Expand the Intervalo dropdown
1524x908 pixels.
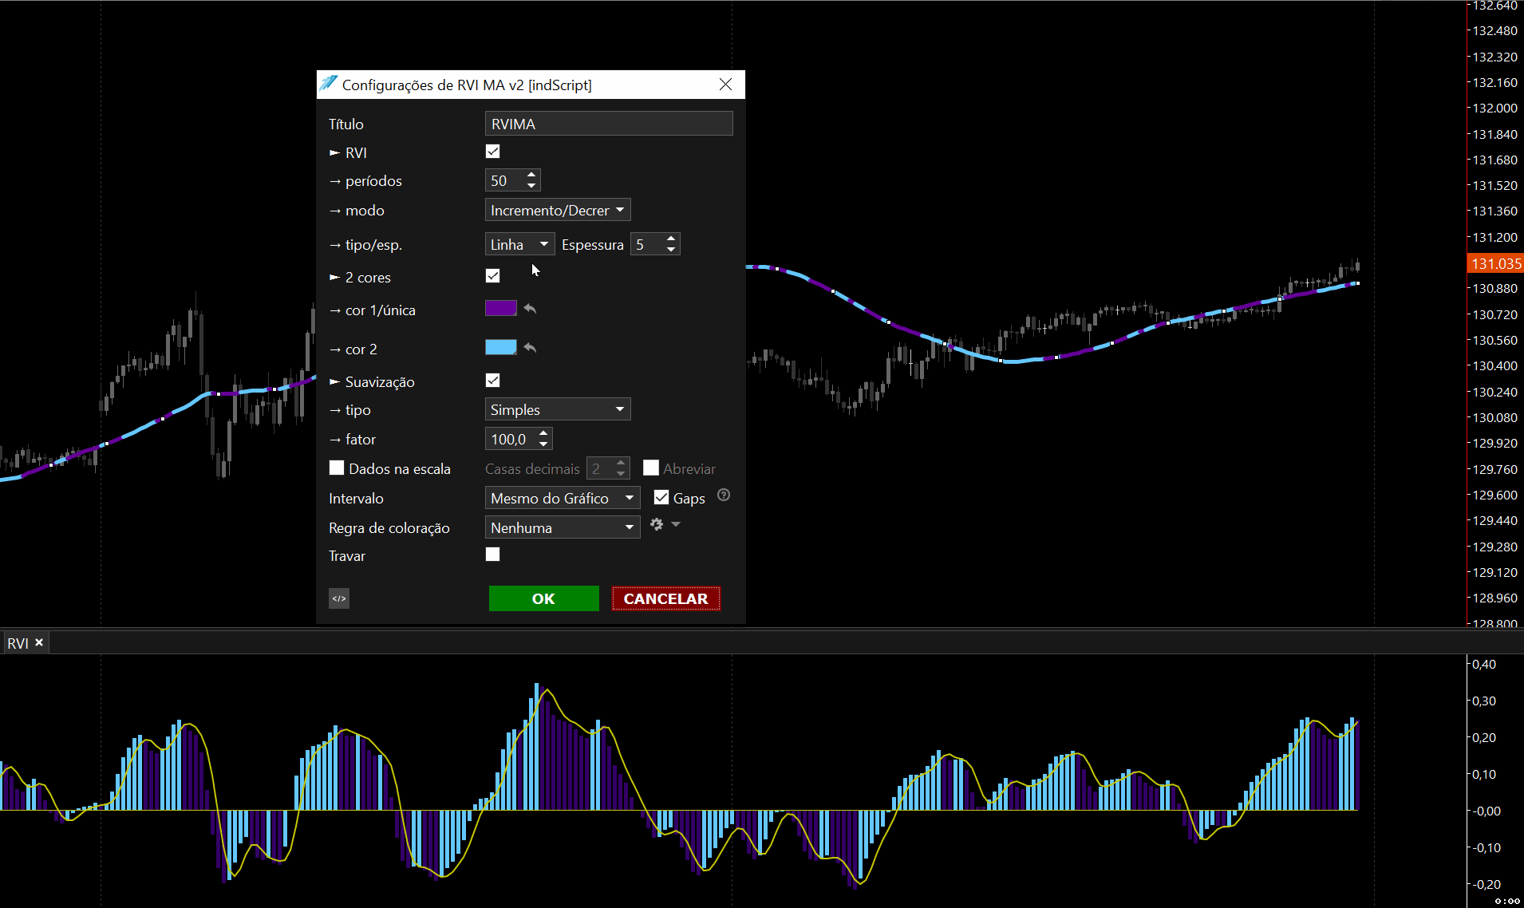coord(563,498)
